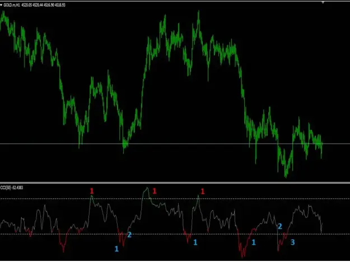This screenshot has height=262, width=350.
Task: Select the upper dotted CCI level line
Action: click(175, 198)
